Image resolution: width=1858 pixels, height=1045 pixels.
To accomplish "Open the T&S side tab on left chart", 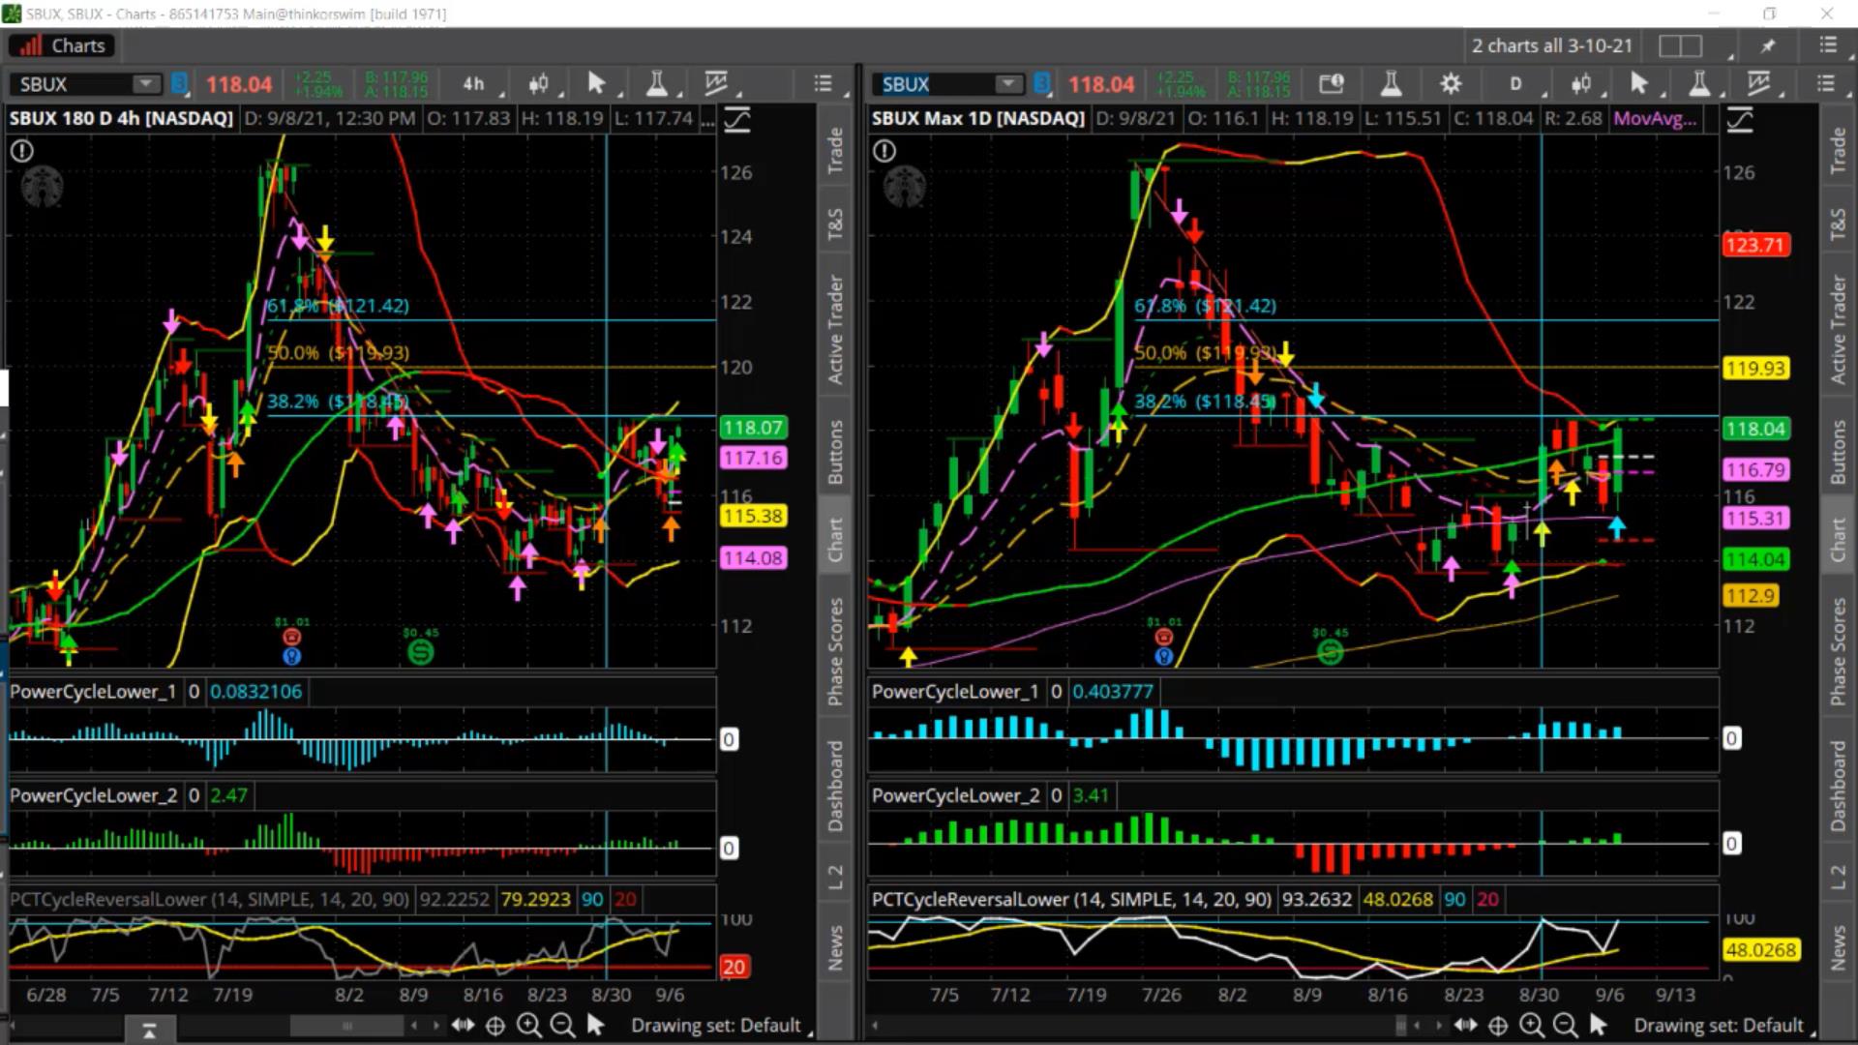I will click(x=835, y=224).
